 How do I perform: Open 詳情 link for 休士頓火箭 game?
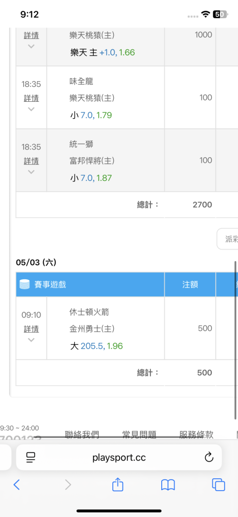31,329
